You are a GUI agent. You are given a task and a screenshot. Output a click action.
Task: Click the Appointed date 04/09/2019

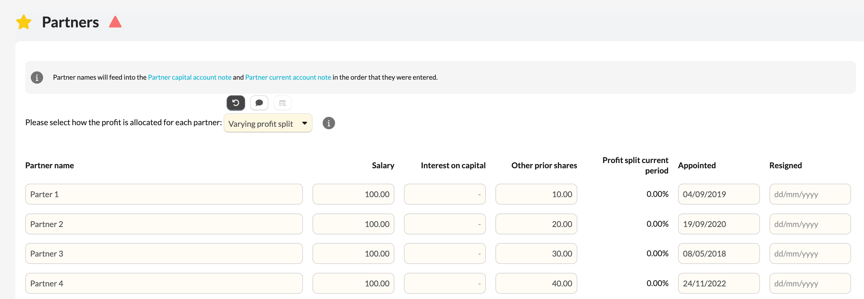pos(719,194)
